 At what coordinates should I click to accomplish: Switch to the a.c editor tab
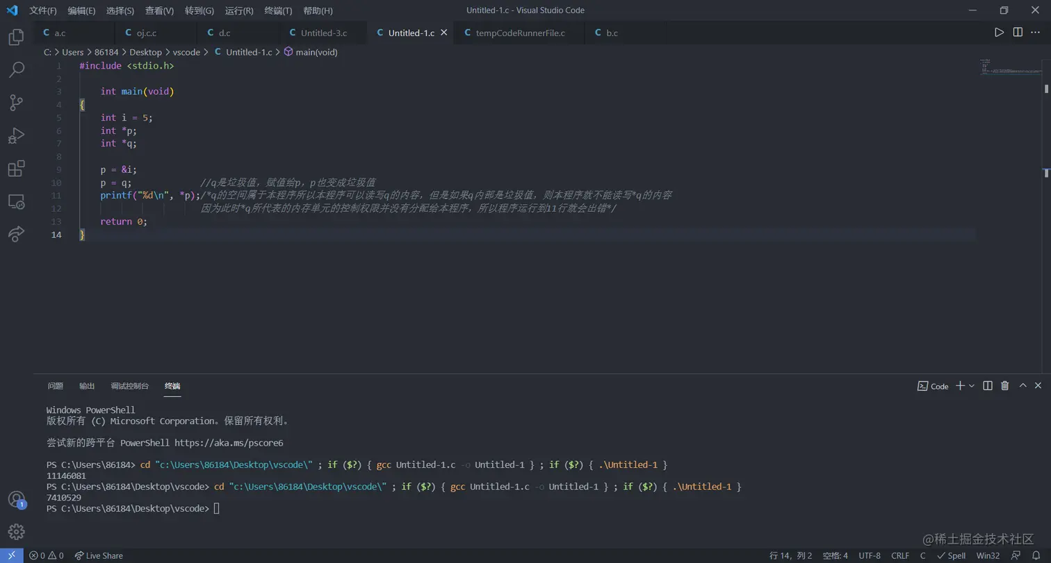73,33
